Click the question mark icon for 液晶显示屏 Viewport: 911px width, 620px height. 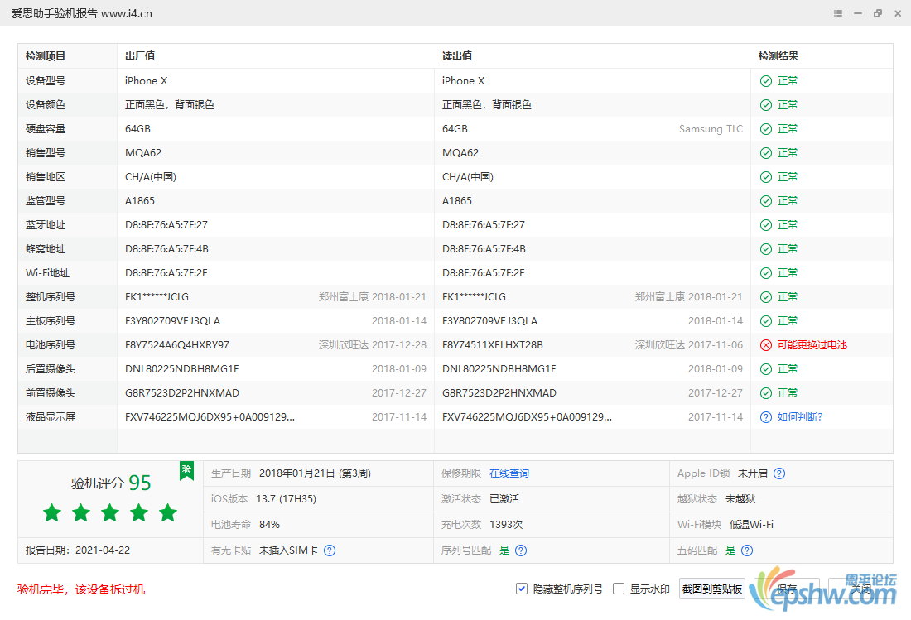tap(766, 417)
